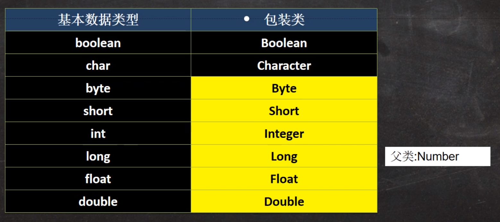Click the yellow Short wrapper cell
The height and width of the screenshot is (222, 500).
pyautogui.click(x=284, y=111)
